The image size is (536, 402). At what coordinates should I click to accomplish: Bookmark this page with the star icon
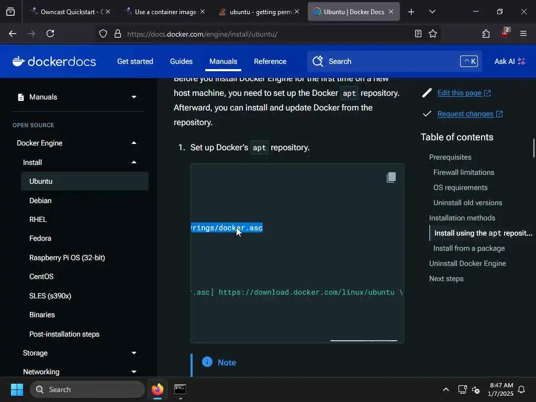pos(433,33)
